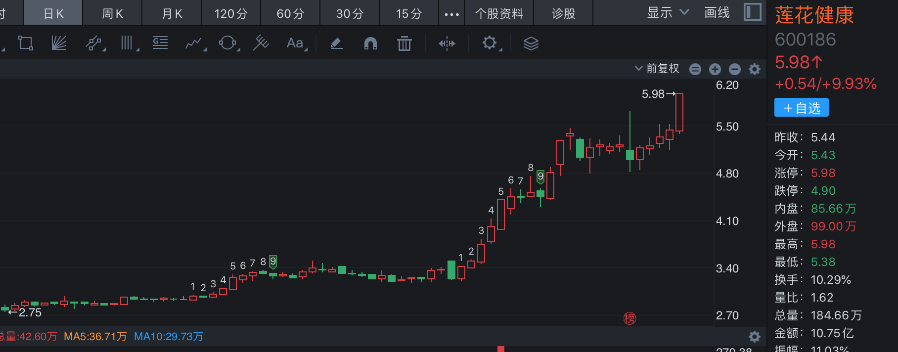Image resolution: width=898 pixels, height=352 pixels.
Task: Click the trash icon to delete drawings
Action: pos(404,44)
